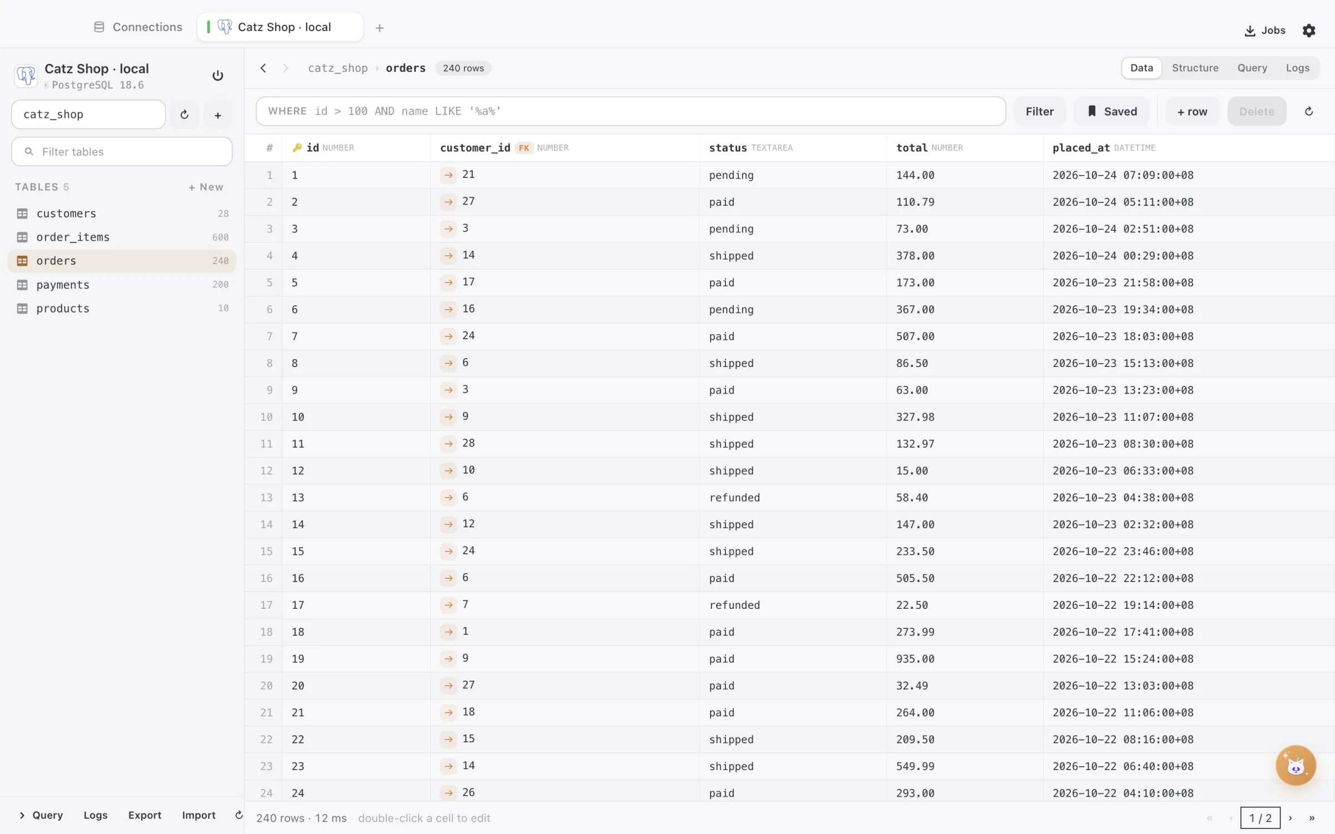Image resolution: width=1335 pixels, height=834 pixels.
Task: Click the disconnect power icon
Action: [x=217, y=76]
